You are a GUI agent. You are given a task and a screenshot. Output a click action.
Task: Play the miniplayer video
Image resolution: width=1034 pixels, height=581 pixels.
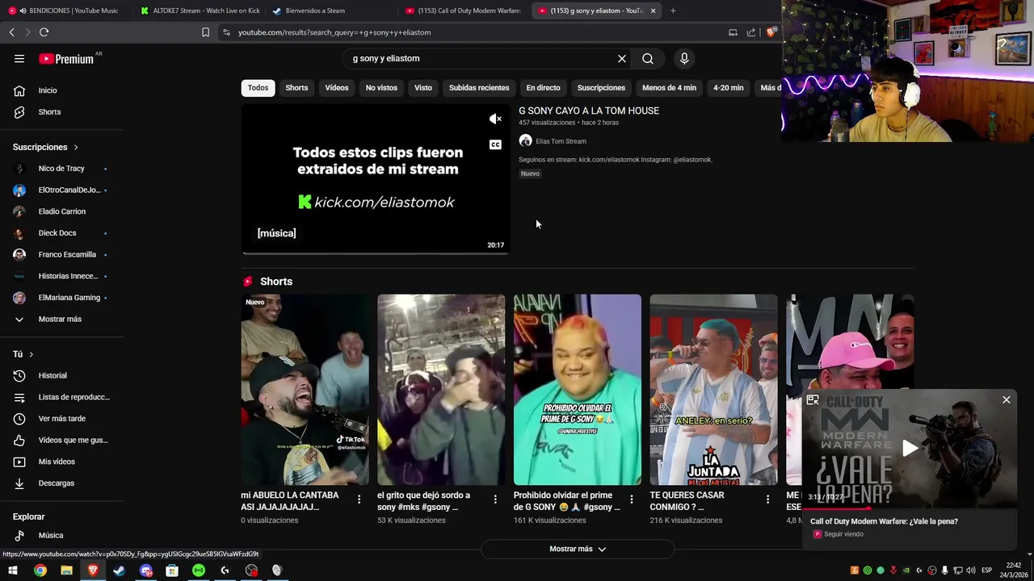pos(910,449)
